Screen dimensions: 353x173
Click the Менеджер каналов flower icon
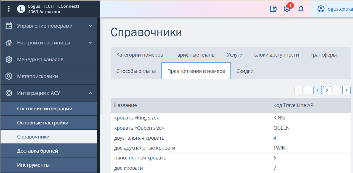(9, 60)
